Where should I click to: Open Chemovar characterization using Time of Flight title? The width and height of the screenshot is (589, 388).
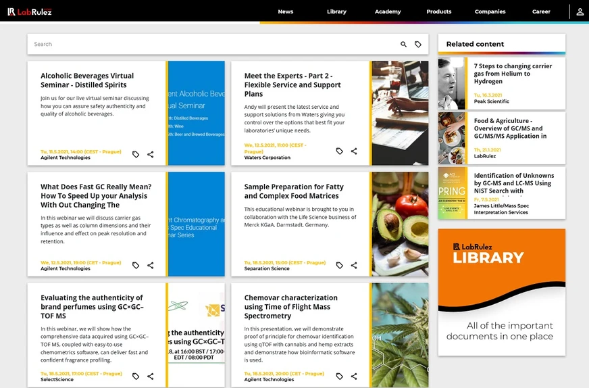(x=290, y=307)
